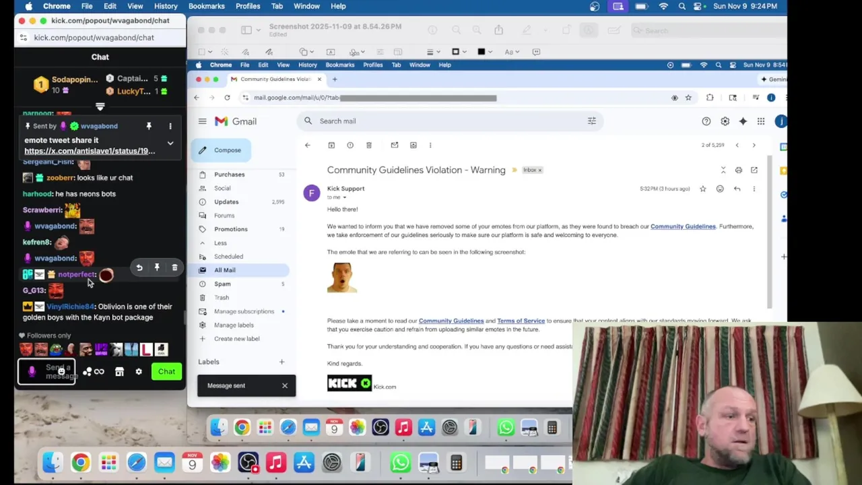This screenshot has height=485, width=862.
Task: Click Preview annotate speech bubble icon
Action: [536, 52]
